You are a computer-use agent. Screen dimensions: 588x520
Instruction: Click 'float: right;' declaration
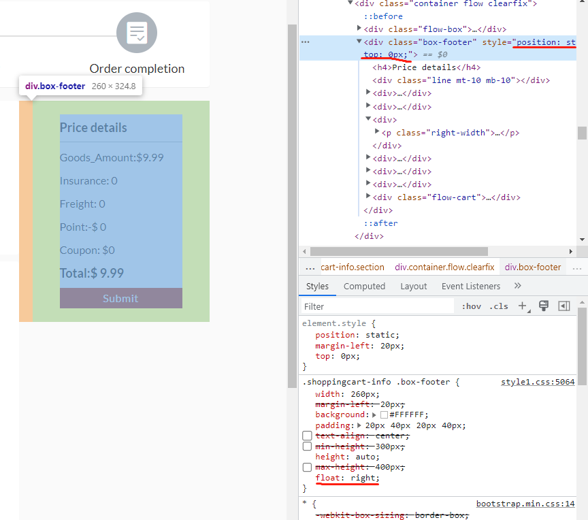pyautogui.click(x=347, y=478)
